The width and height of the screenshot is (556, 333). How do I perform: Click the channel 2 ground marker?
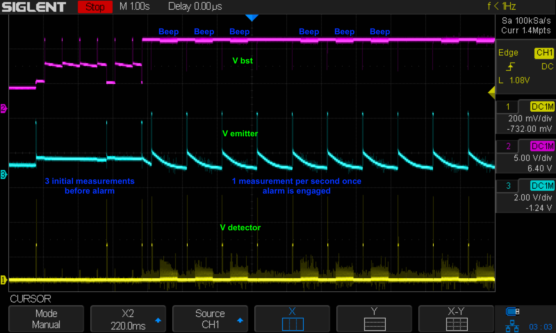(3, 108)
